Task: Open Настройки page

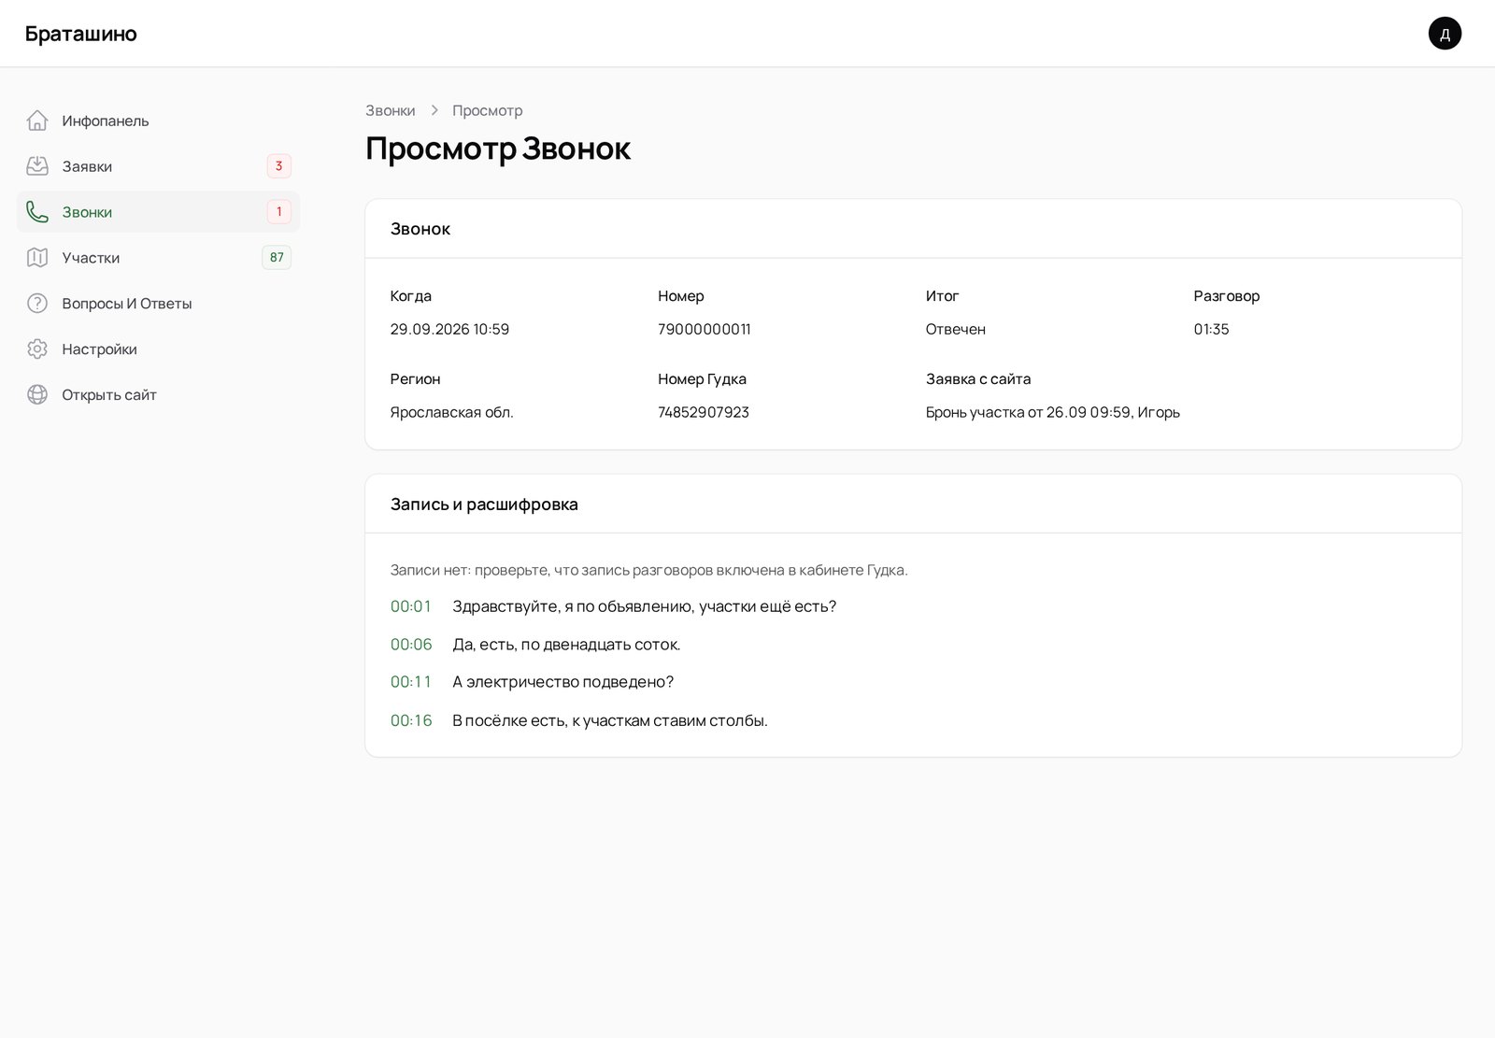Action: tap(158, 349)
